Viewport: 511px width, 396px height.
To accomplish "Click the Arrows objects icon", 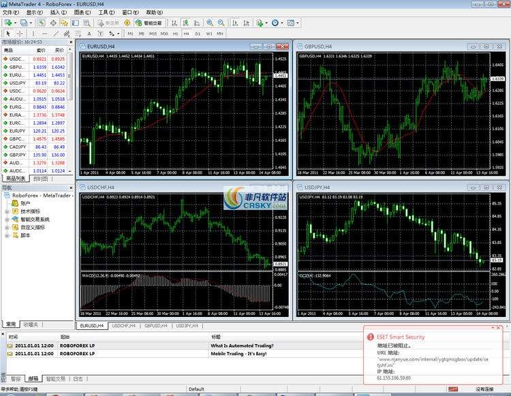I will tap(112, 33).
